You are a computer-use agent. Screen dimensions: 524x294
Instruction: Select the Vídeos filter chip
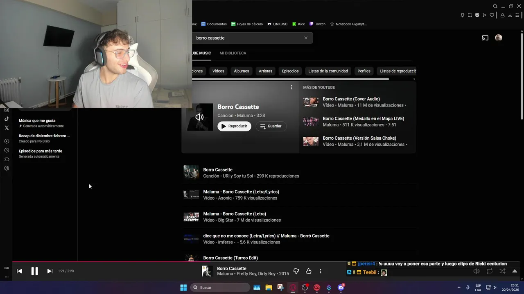coord(218,71)
